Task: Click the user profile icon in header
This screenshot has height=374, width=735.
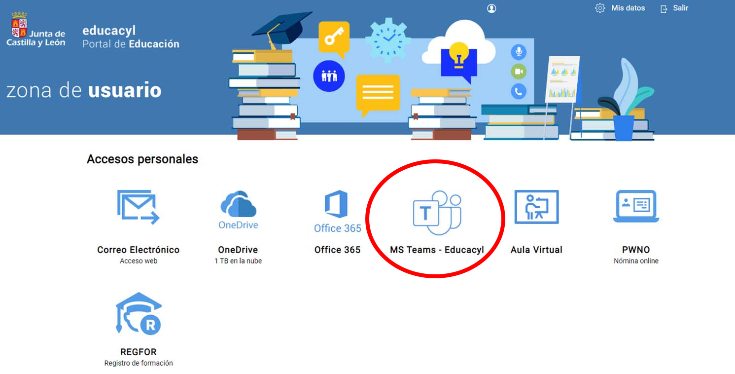Action: (x=491, y=8)
